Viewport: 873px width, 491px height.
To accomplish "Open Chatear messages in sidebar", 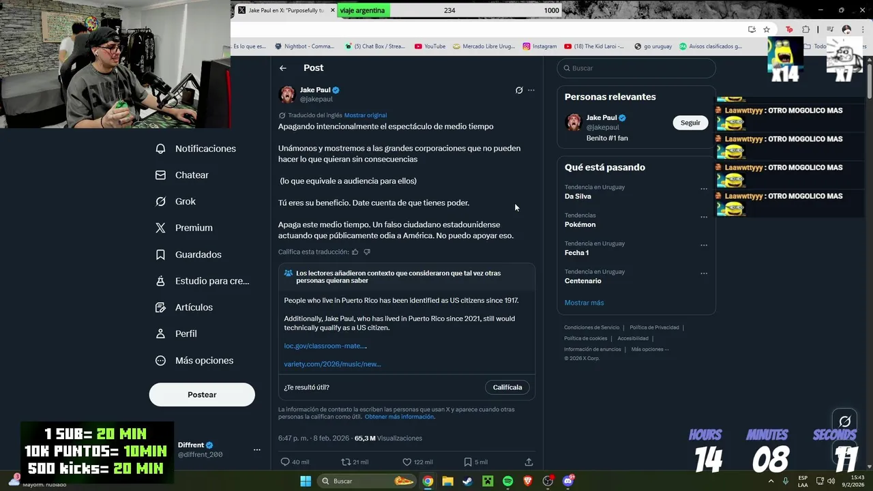I will (182, 175).
